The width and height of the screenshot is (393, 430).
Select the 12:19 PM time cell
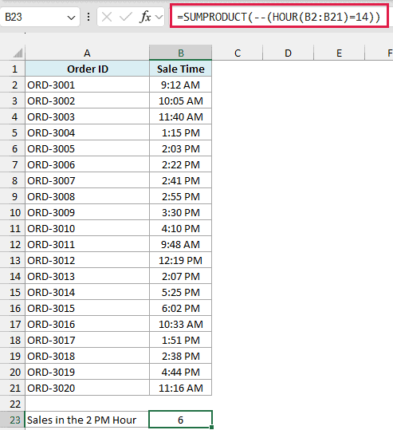(x=181, y=260)
